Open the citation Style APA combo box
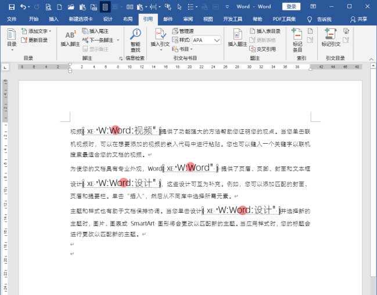This screenshot has height=295, width=377. click(207, 40)
